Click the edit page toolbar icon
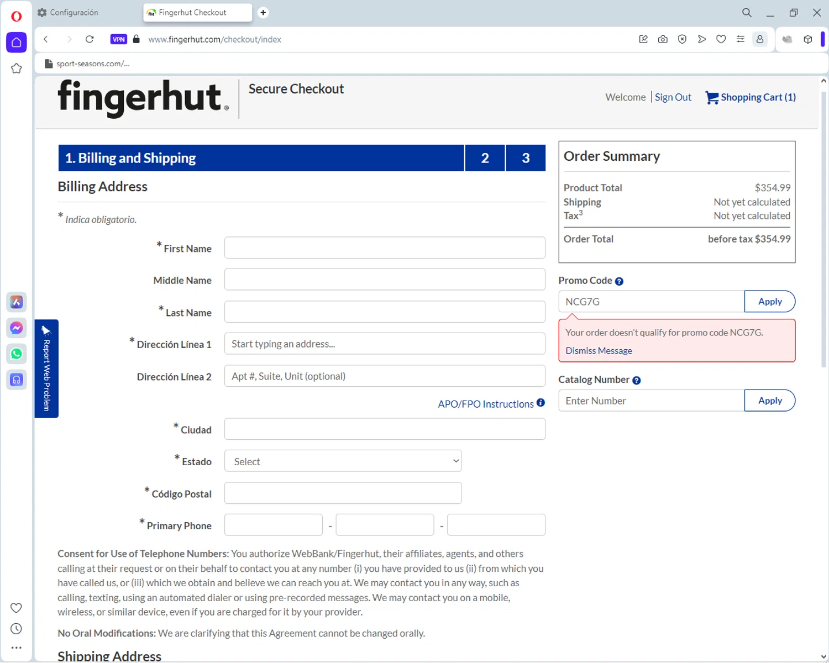 coord(643,39)
